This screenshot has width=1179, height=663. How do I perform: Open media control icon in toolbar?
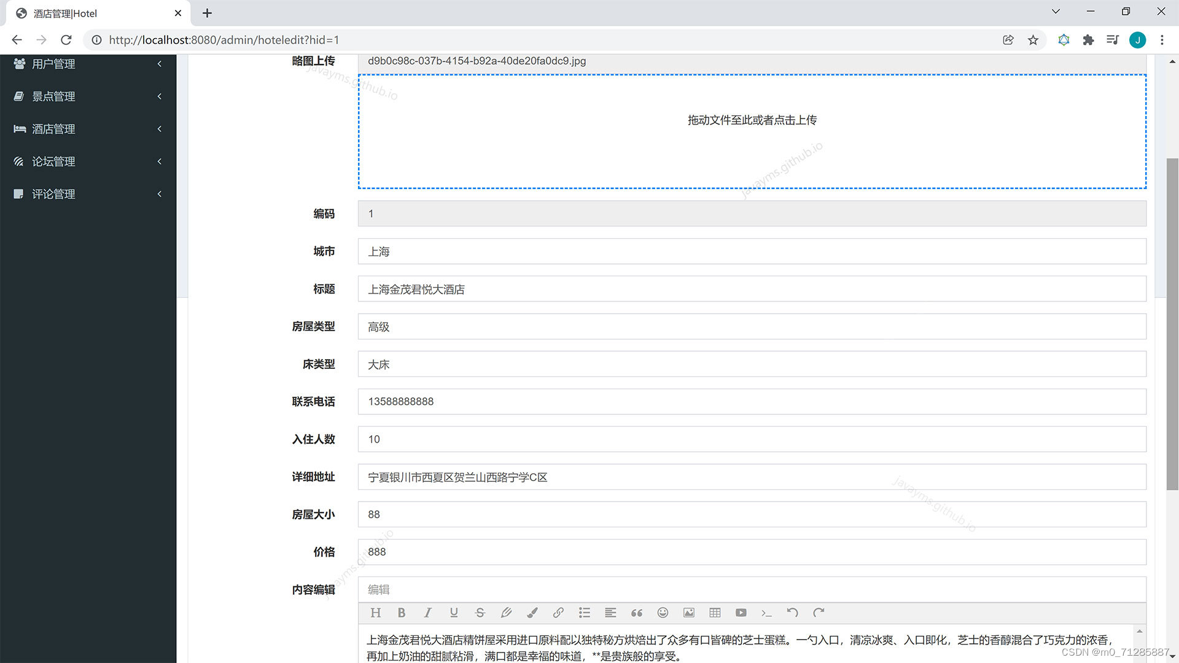pyautogui.click(x=1113, y=40)
